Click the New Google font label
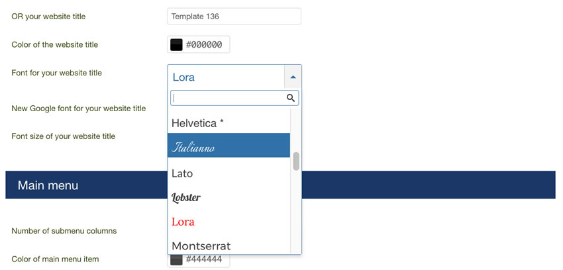563x270 pixels. click(x=79, y=109)
